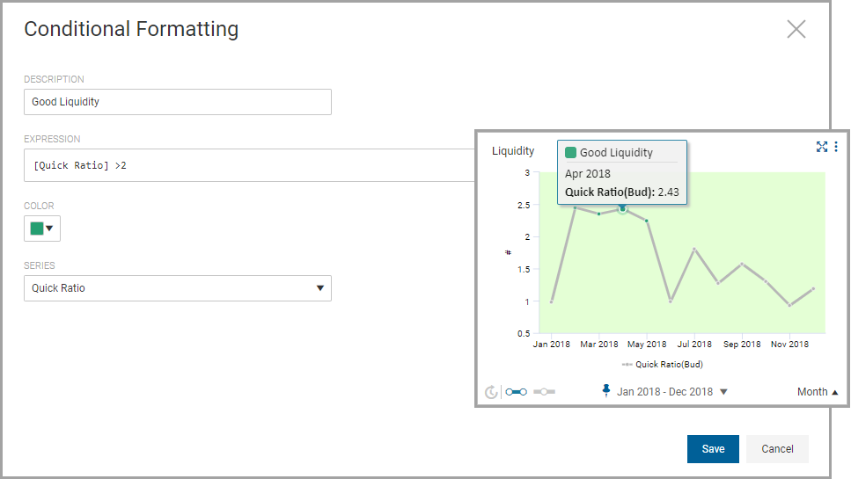Open the Liquidity chart options menu
This screenshot has height=479, width=851.
836,146
